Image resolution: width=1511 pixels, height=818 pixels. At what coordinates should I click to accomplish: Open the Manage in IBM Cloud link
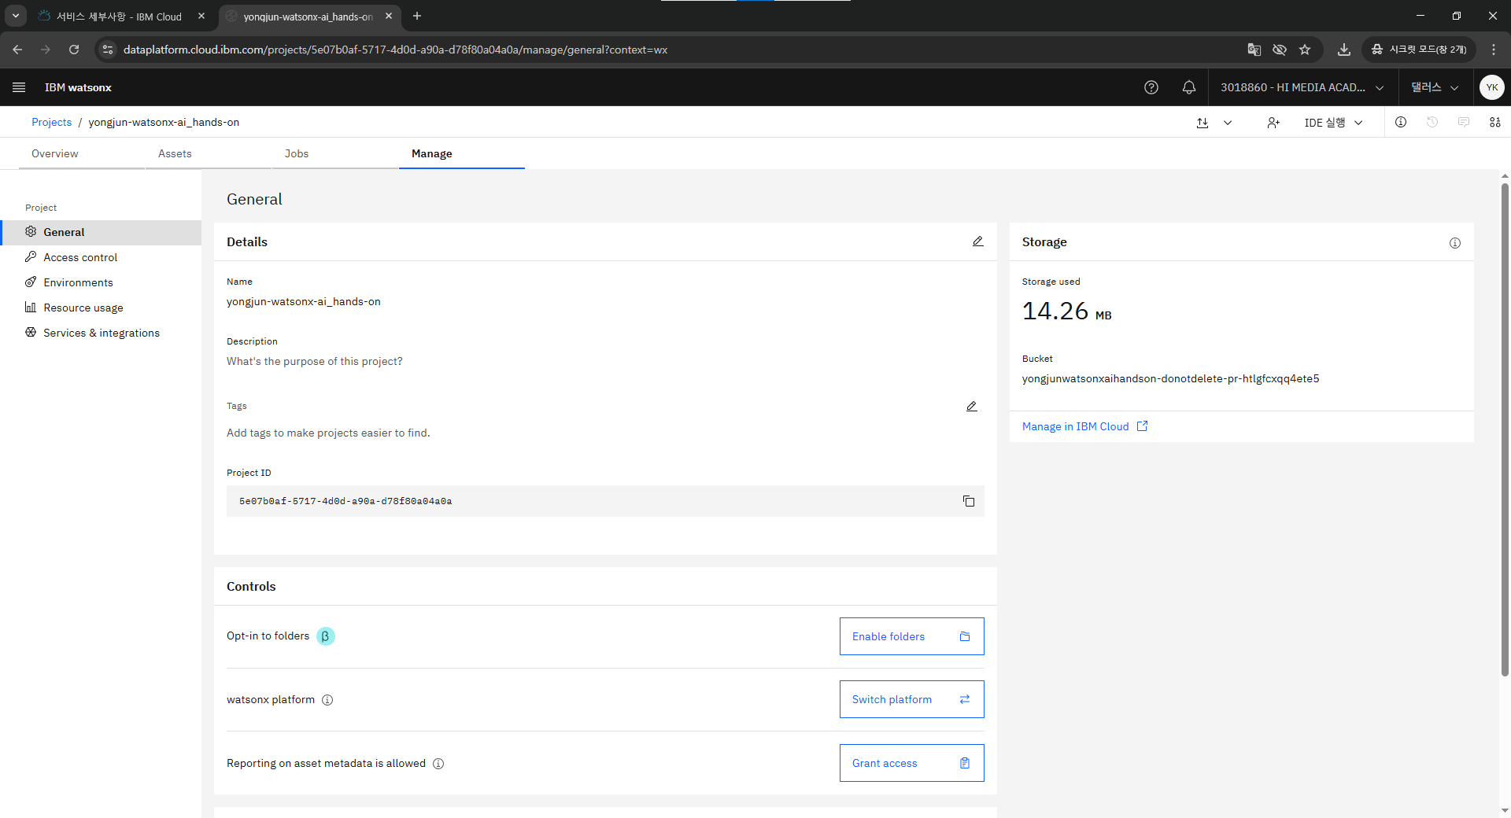click(x=1084, y=426)
